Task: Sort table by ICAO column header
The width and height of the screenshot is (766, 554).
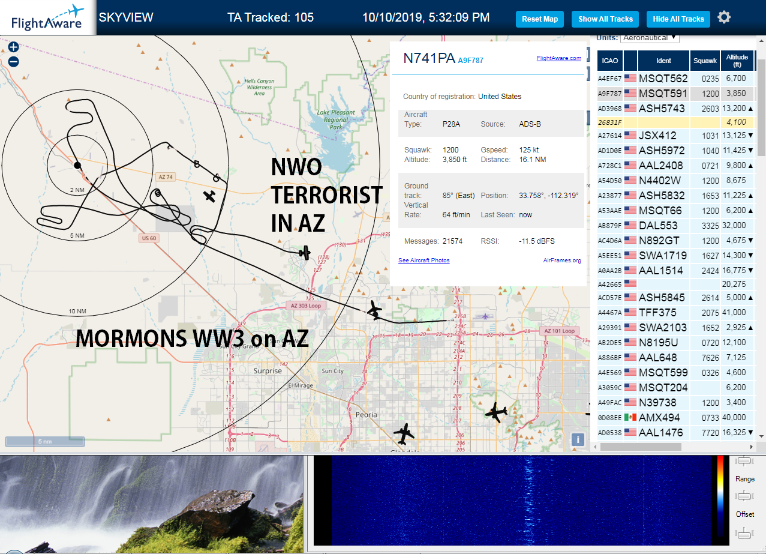Action: 609,61
